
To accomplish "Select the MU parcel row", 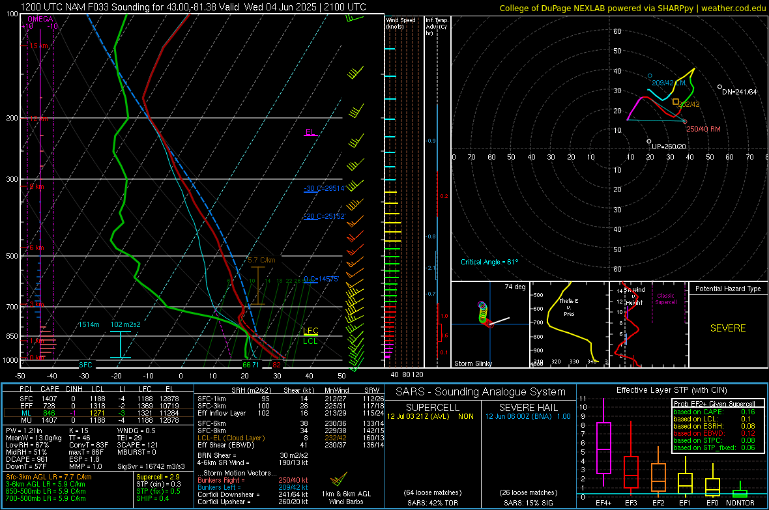I will click(98, 420).
